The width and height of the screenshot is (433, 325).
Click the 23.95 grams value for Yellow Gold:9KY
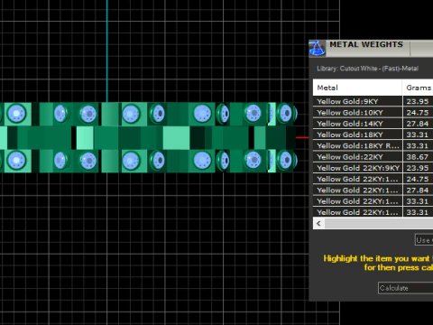tap(418, 101)
